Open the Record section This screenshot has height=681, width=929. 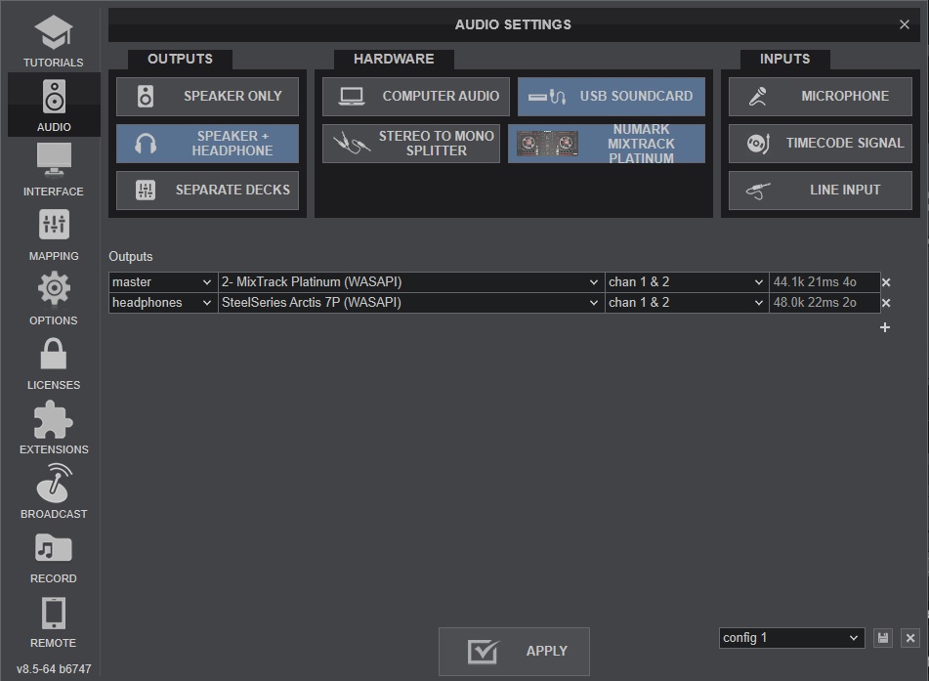(x=54, y=557)
